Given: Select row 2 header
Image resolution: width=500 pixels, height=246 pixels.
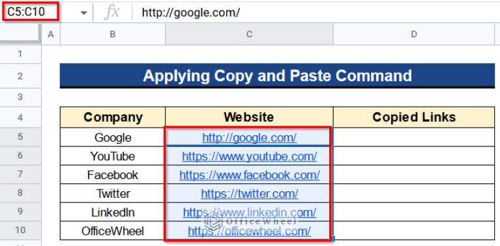Looking at the screenshot, I should [20, 76].
